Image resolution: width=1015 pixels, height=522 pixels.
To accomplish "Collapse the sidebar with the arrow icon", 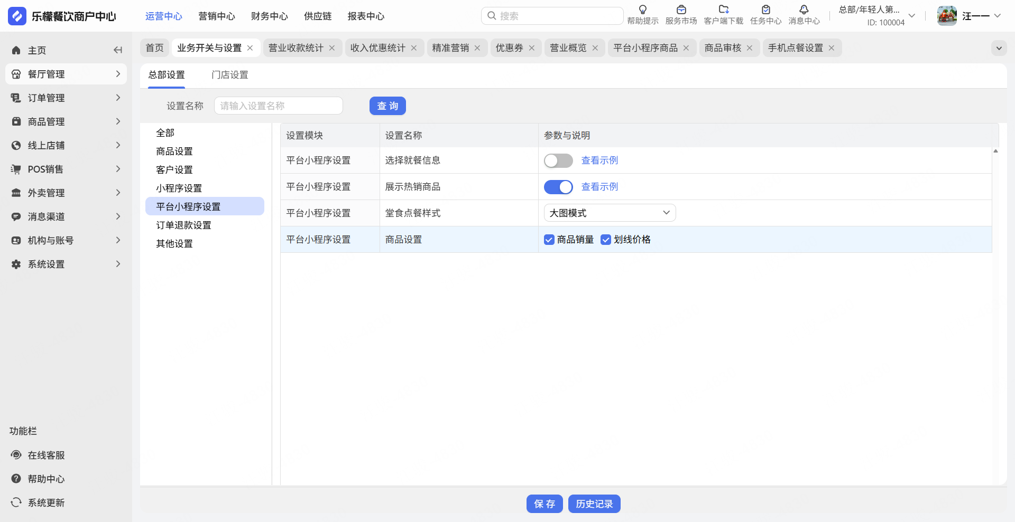I will (118, 50).
